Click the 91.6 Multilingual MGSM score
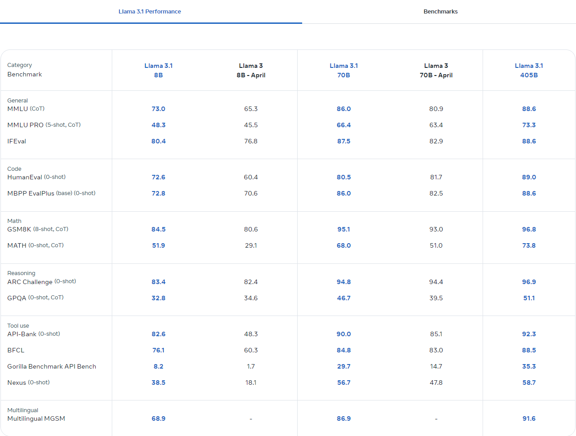Viewport: 576px width, 436px height. coord(529,418)
